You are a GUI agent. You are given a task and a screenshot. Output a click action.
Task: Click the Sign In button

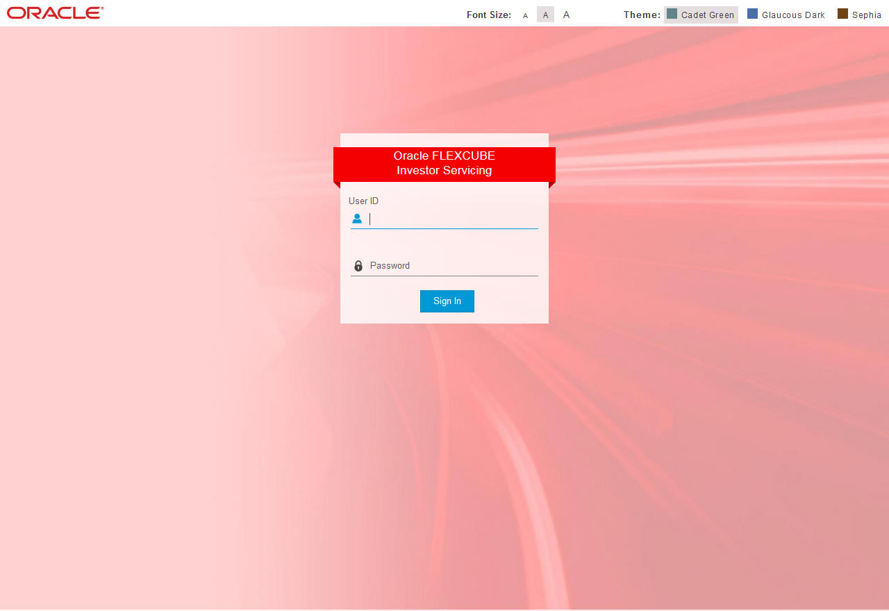447,301
